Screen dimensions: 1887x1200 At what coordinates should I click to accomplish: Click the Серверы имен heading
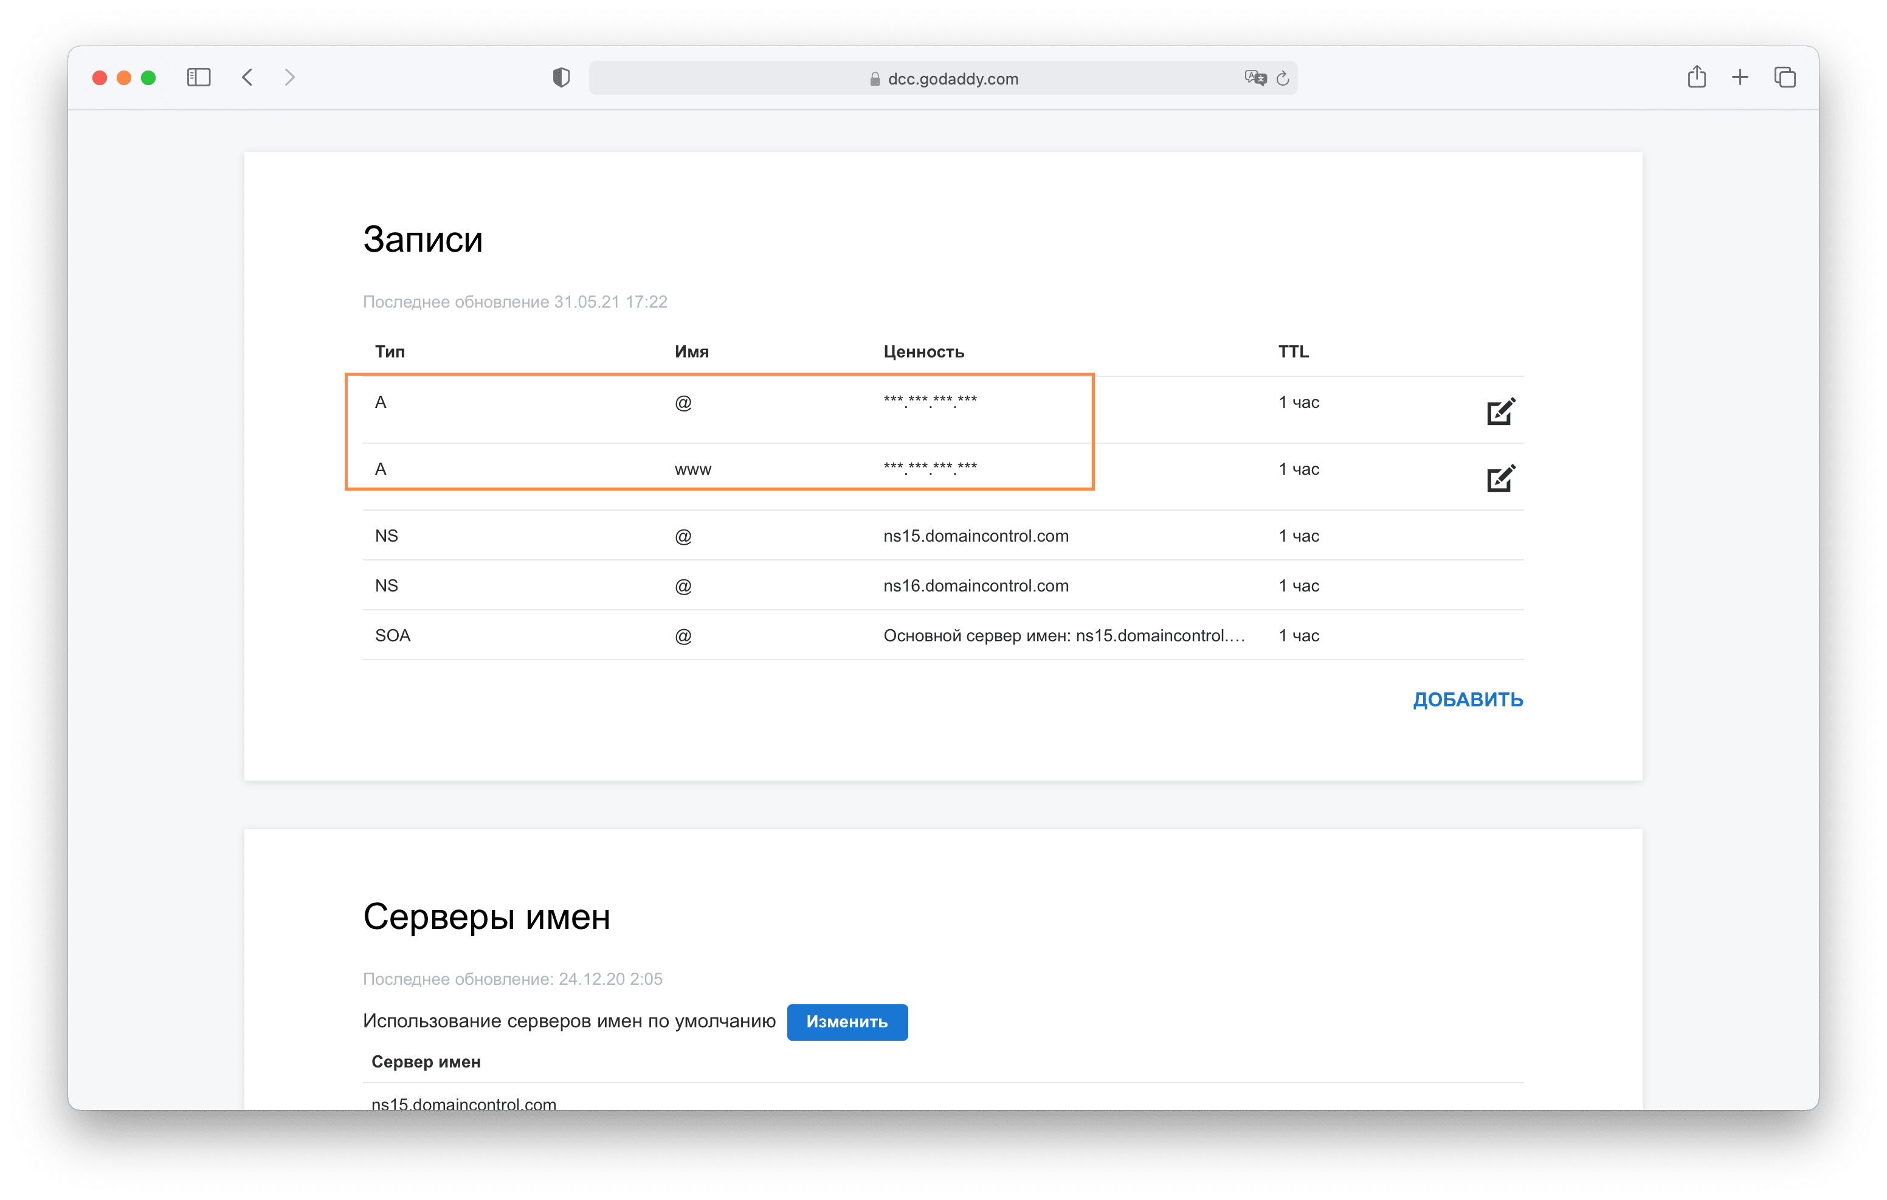(486, 917)
